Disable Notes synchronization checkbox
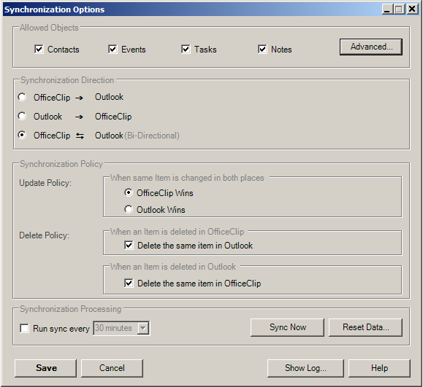The image size is (423, 387). pos(262,50)
